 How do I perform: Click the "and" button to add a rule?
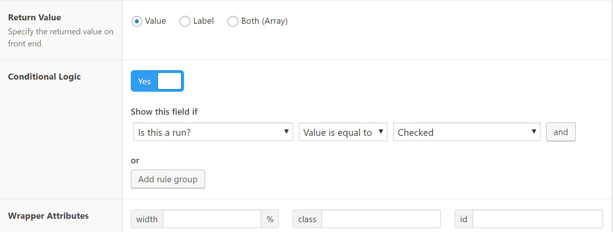561,132
